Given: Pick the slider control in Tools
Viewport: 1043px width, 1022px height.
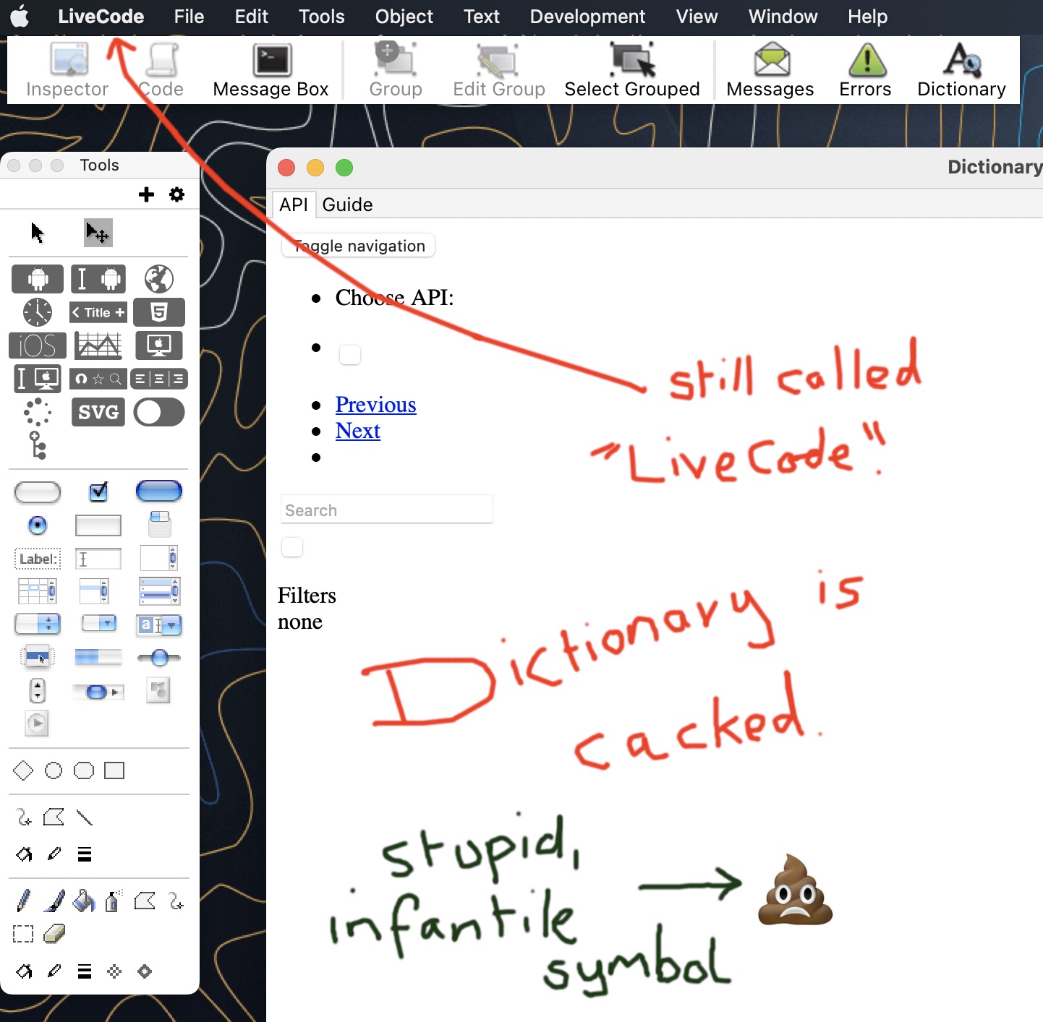Looking at the screenshot, I should point(159,657).
